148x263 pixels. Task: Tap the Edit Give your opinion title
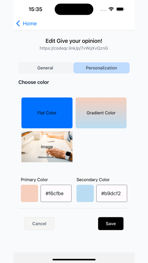74,41
